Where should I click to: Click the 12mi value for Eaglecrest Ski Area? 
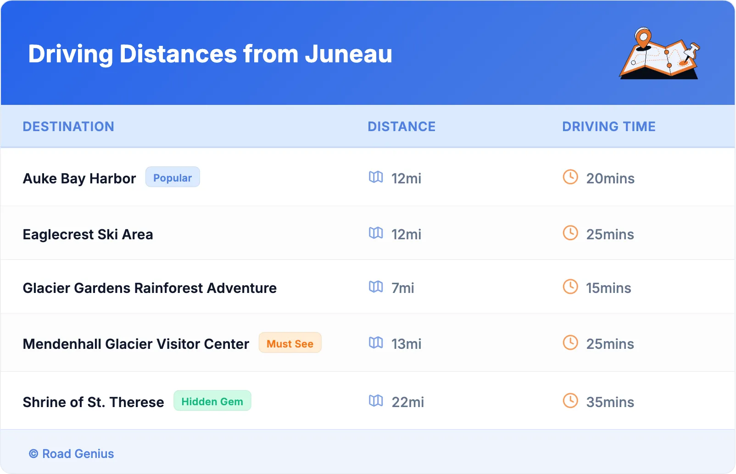click(x=406, y=234)
